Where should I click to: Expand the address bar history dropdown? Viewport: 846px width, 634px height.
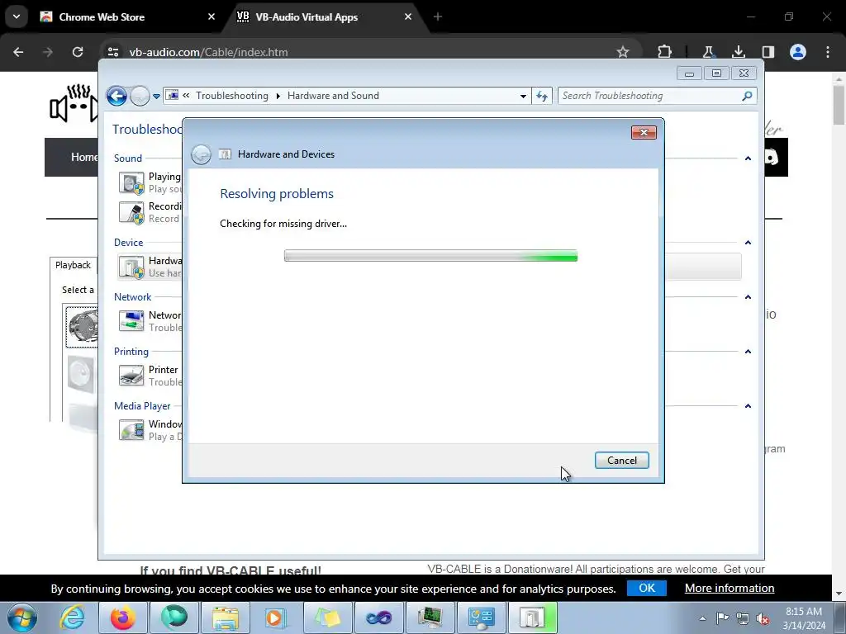tap(523, 96)
